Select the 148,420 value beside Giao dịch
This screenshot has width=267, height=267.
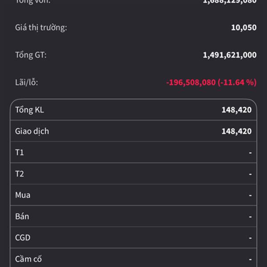tap(236, 131)
